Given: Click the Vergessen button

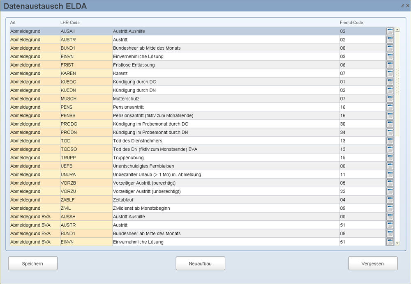Looking at the screenshot, I should pos(373,263).
